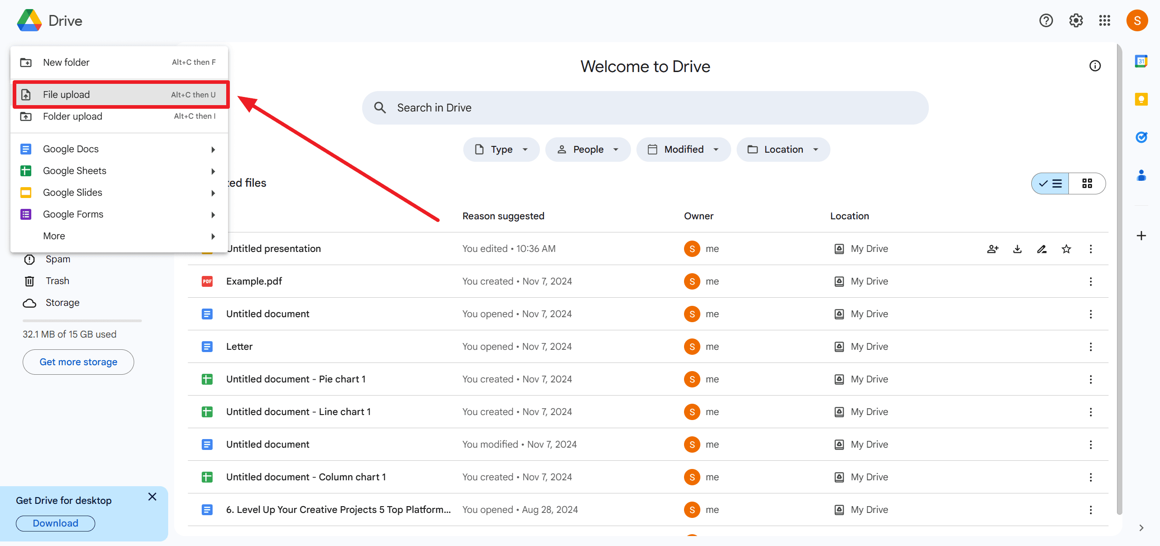
Task: Open the account avatar in the header
Action: (1137, 20)
